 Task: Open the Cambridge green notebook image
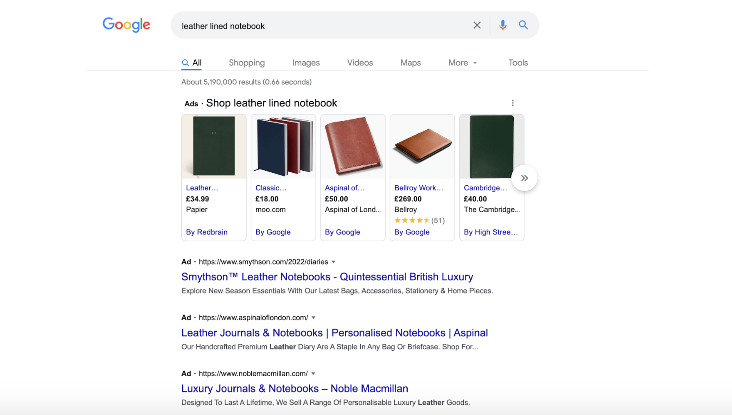(x=492, y=147)
